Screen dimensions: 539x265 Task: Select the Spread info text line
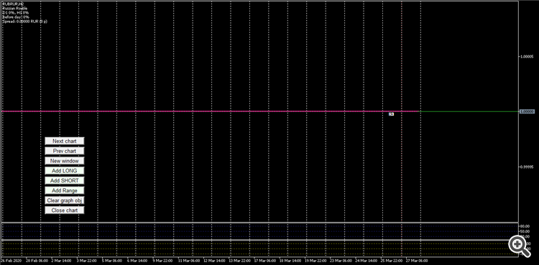pos(24,22)
